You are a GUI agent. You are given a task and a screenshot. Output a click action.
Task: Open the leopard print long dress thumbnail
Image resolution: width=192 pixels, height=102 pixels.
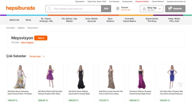point(111,77)
